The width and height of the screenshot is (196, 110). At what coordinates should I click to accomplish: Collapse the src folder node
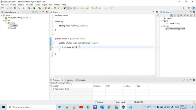pyautogui.click(x=4, y=20)
